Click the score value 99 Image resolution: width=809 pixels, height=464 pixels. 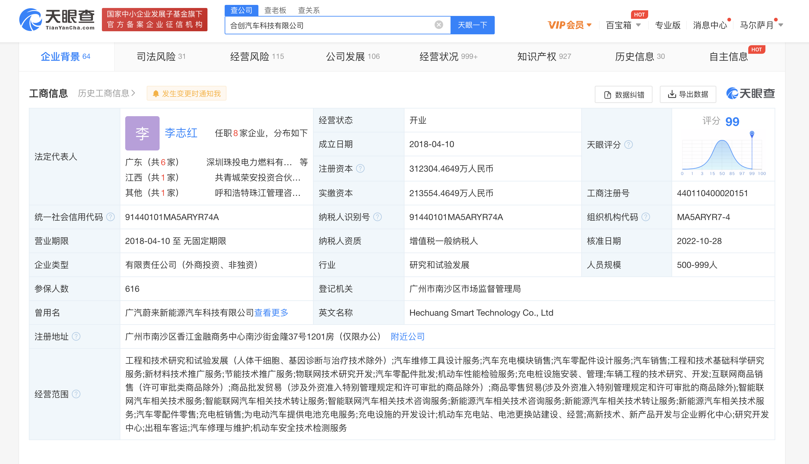(x=732, y=121)
